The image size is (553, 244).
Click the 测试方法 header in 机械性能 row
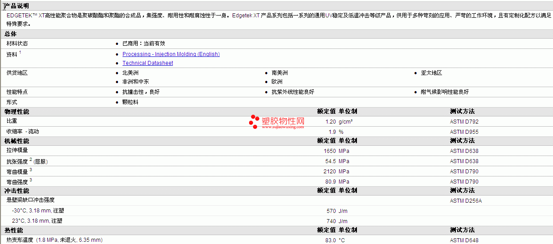[462, 141]
